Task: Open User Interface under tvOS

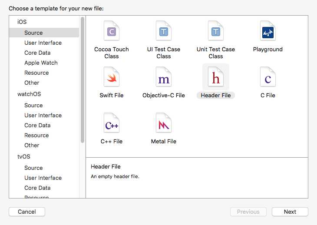Action: [x=44, y=178]
